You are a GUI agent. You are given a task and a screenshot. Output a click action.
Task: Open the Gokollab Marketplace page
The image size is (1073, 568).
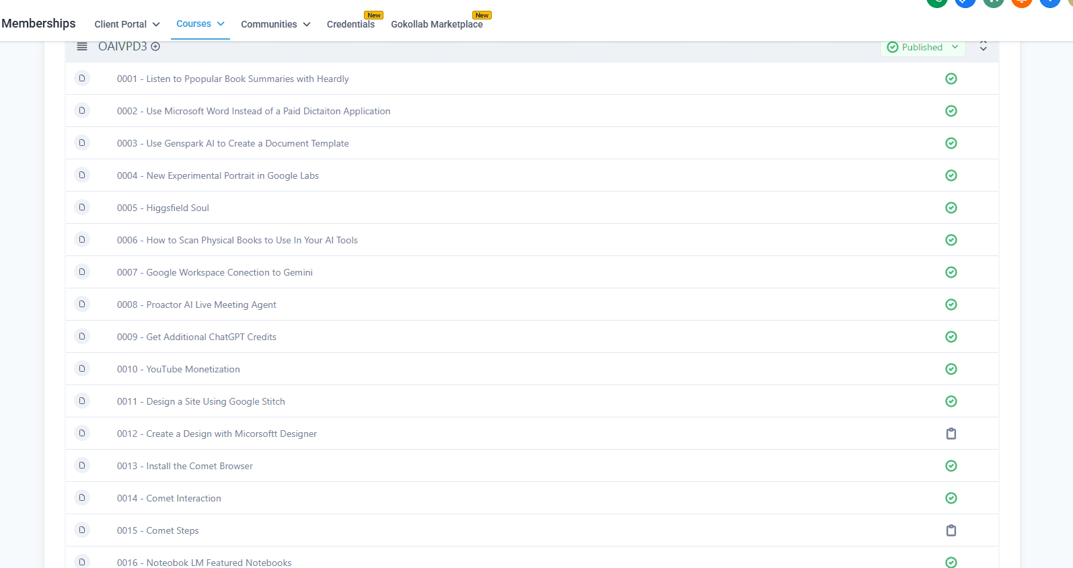pos(437,24)
